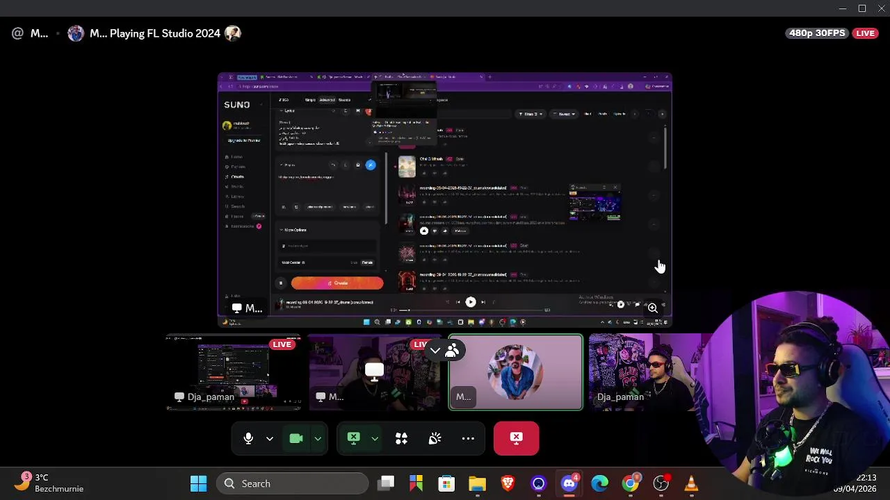The width and height of the screenshot is (890, 500).
Task: Open the Newest sort dropdown in Suno
Action: click(x=564, y=114)
